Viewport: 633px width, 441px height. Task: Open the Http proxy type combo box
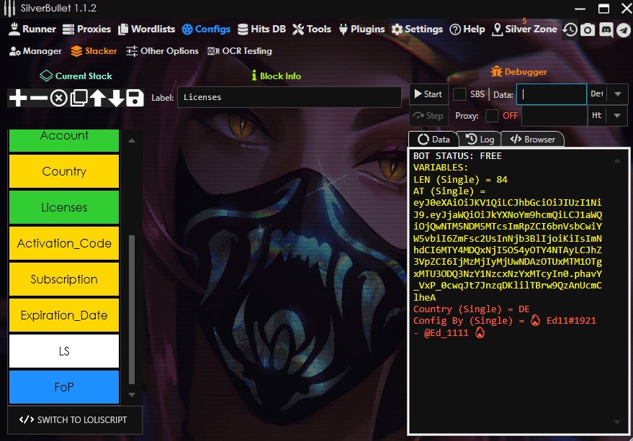tap(607, 116)
